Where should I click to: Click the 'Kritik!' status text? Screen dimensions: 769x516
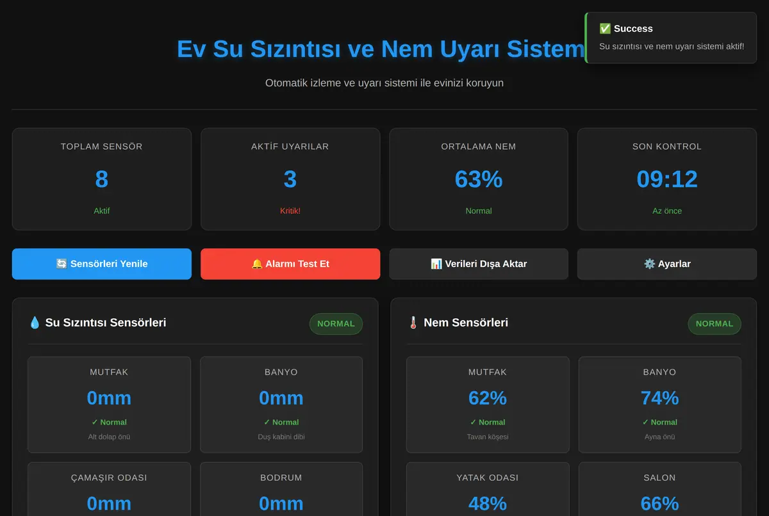290,211
